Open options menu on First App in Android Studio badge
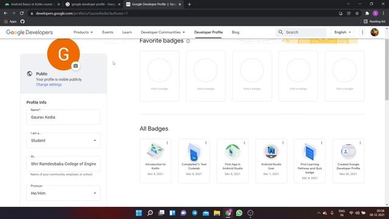This screenshot has height=219, width=389. coord(244,143)
